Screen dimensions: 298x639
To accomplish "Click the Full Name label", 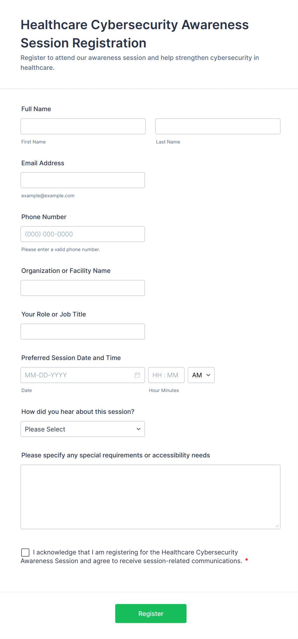I will click(x=36, y=109).
